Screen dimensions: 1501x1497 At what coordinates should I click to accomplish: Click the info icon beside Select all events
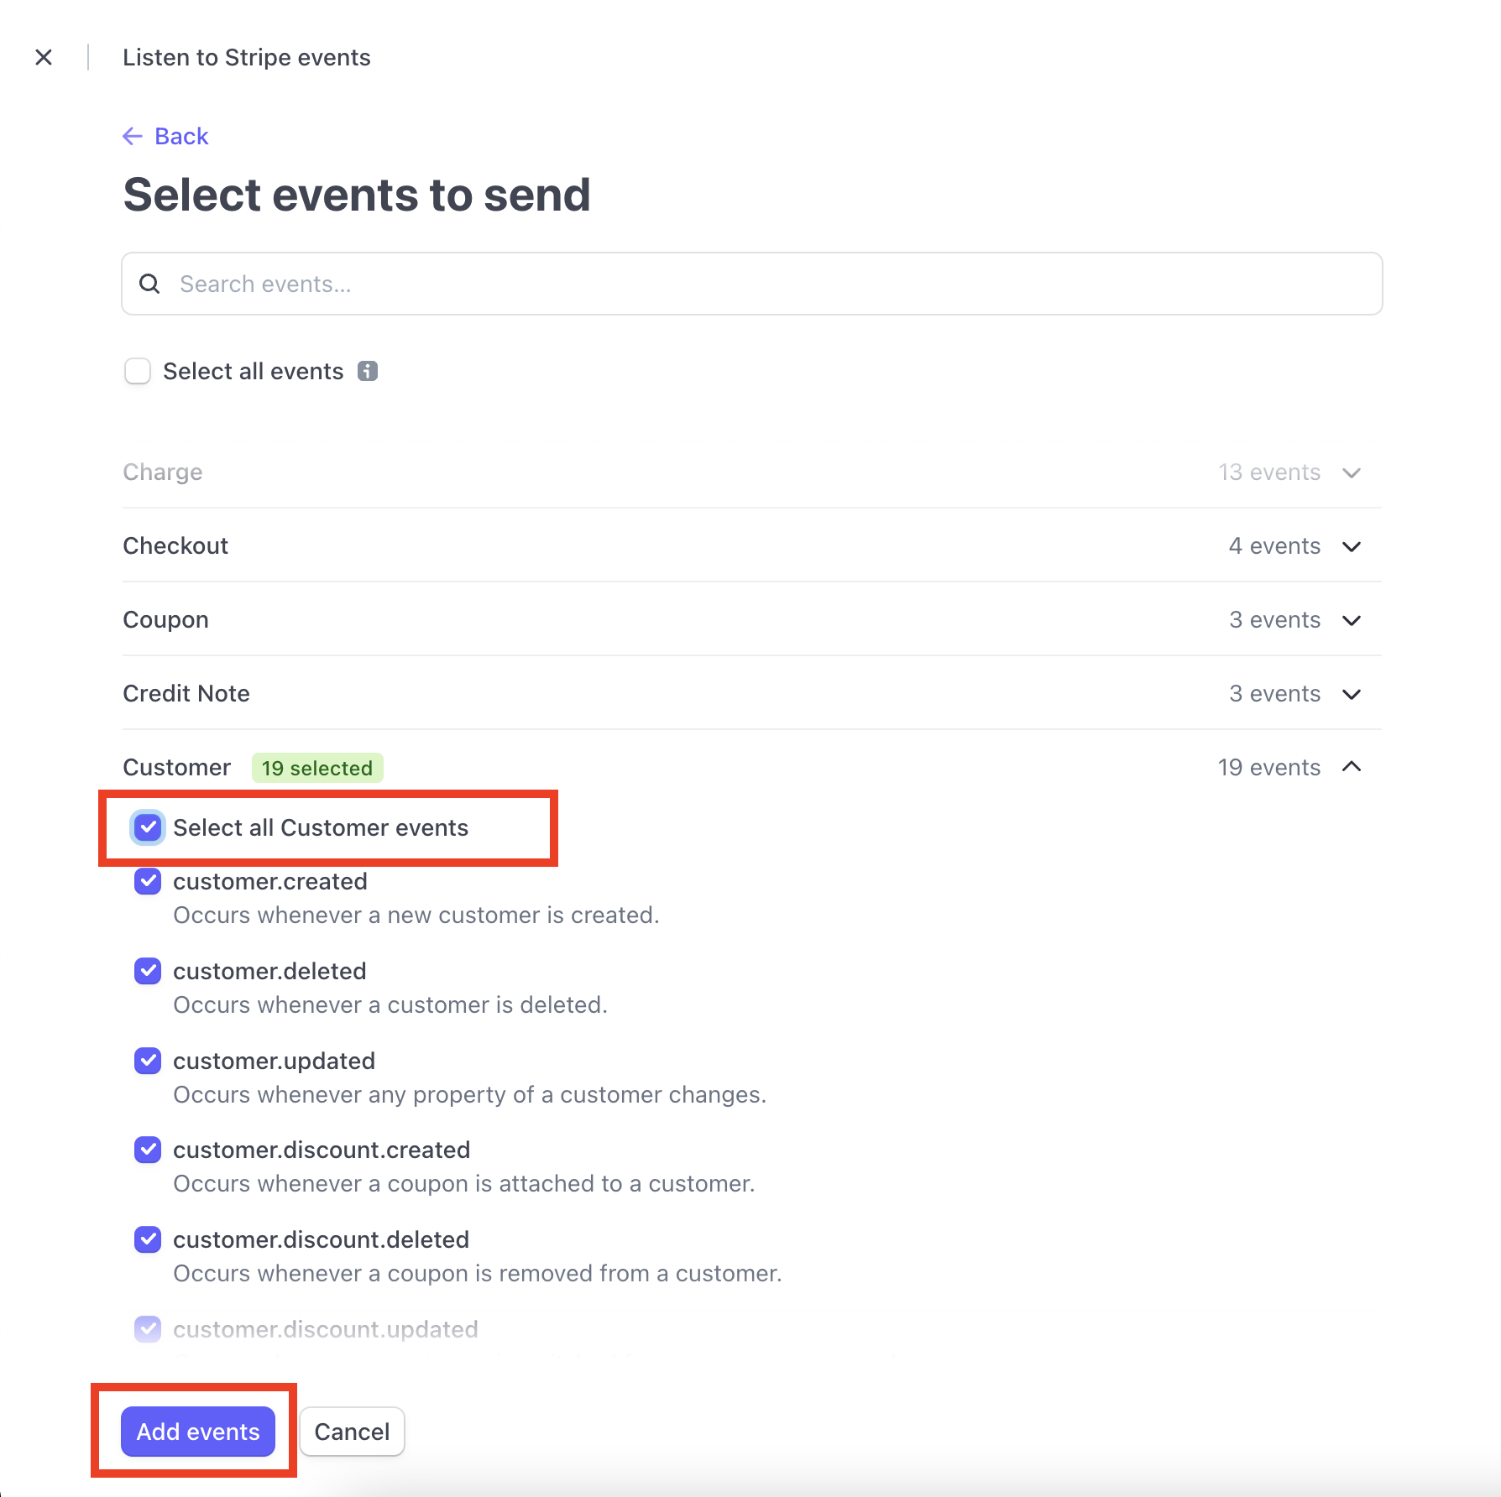click(x=368, y=370)
